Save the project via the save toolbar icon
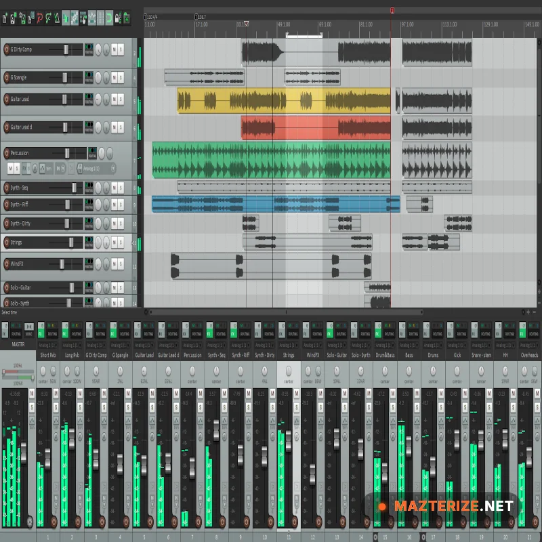This screenshot has width=542, height=542. (x=21, y=17)
